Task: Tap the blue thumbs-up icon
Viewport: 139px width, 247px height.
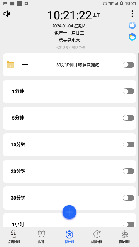Action: pos(132,25)
